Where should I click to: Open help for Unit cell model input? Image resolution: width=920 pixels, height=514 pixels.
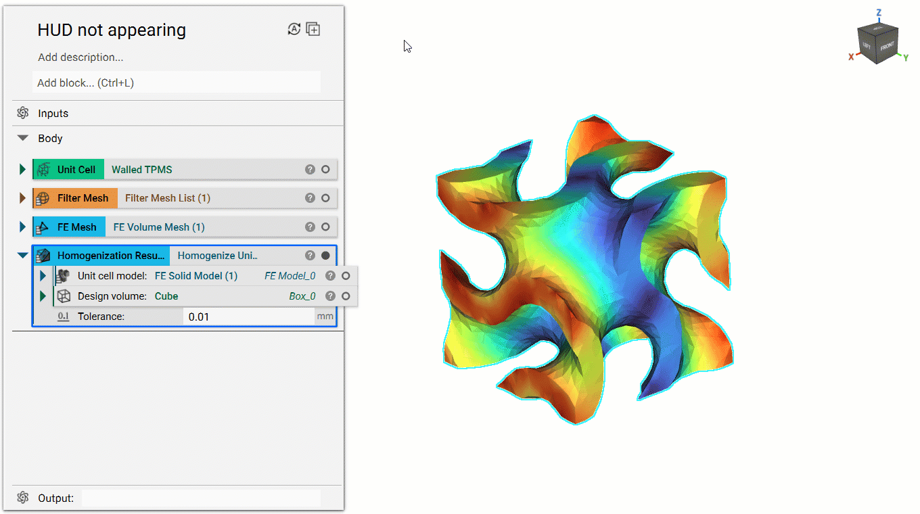tap(330, 276)
